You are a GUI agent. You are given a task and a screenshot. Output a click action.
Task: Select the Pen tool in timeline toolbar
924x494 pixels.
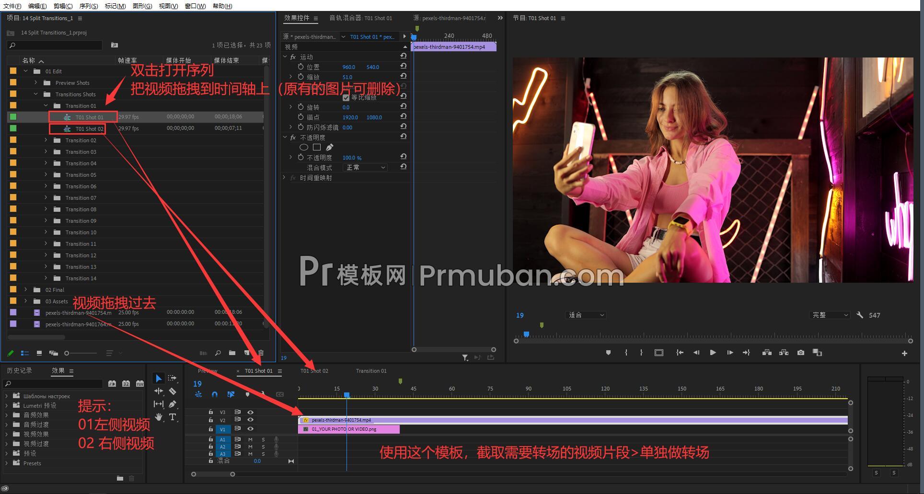[x=172, y=404]
